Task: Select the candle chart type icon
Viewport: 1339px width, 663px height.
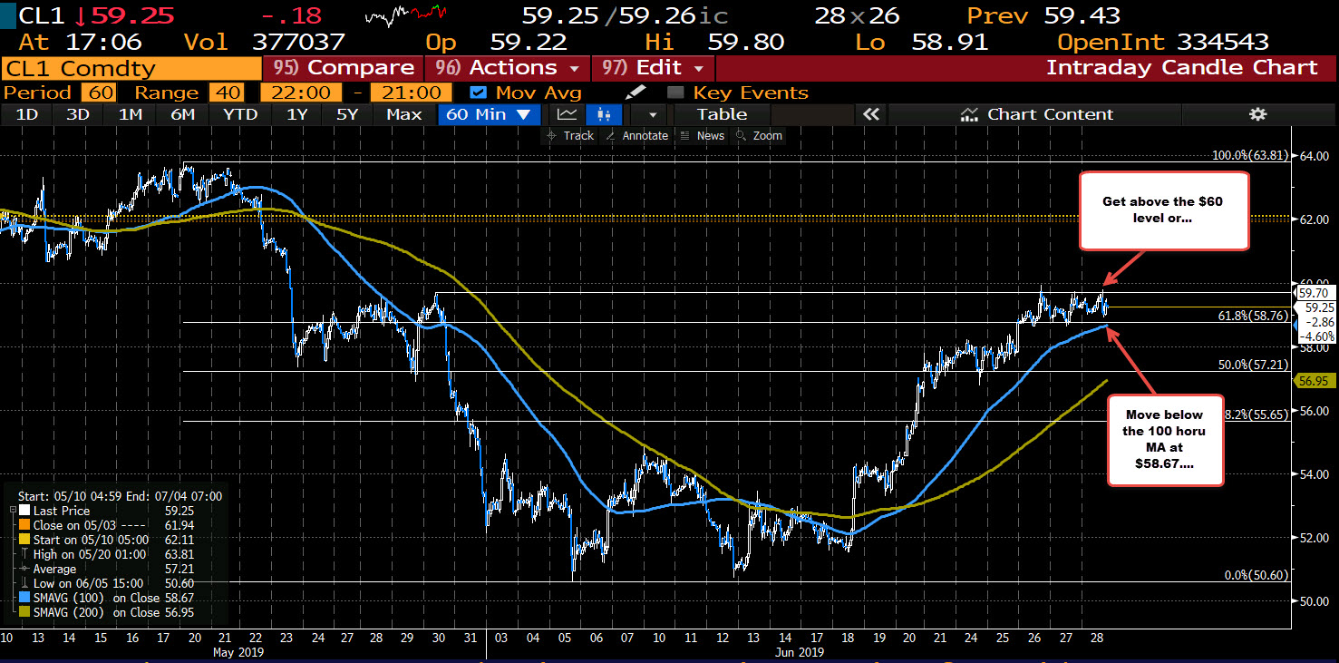Action: 605,114
